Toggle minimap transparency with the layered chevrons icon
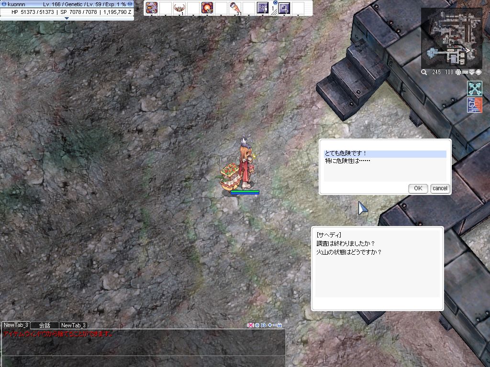 471,72
